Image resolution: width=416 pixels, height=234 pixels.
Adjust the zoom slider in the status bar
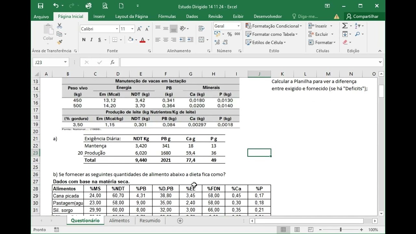point(341,230)
